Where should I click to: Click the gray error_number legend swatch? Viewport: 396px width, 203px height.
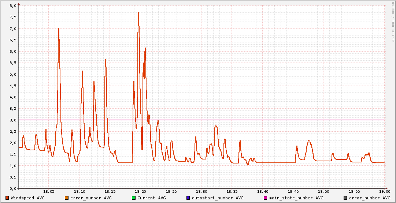click(345, 198)
